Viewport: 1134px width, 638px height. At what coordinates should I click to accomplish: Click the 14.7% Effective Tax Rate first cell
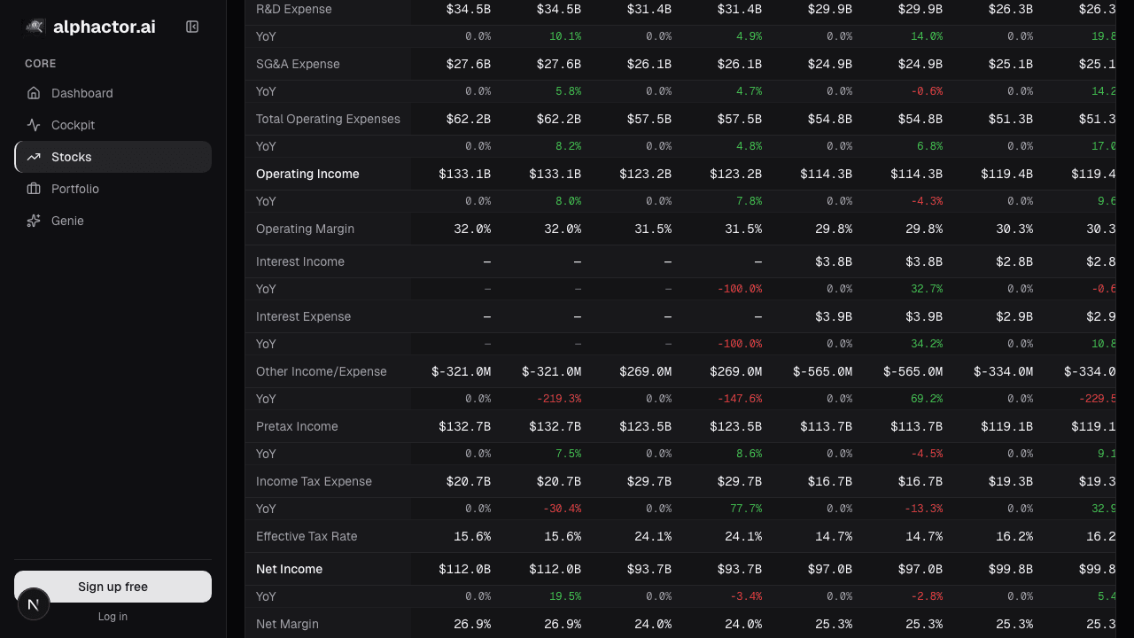[833, 536]
